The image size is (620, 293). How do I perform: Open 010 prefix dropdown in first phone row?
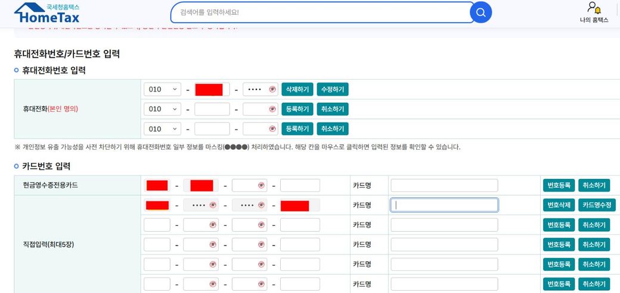point(162,89)
